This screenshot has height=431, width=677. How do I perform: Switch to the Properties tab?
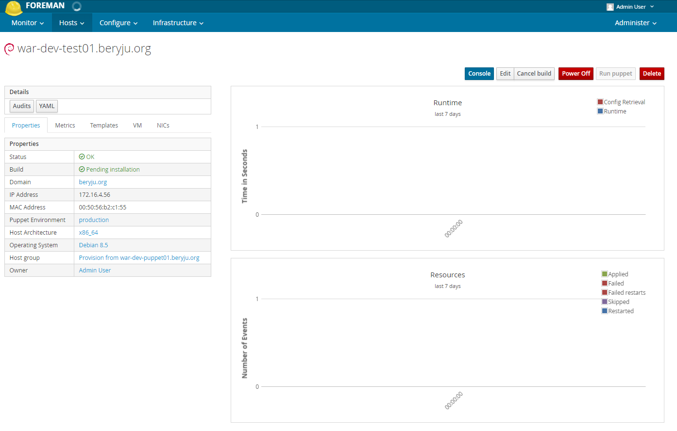click(26, 125)
